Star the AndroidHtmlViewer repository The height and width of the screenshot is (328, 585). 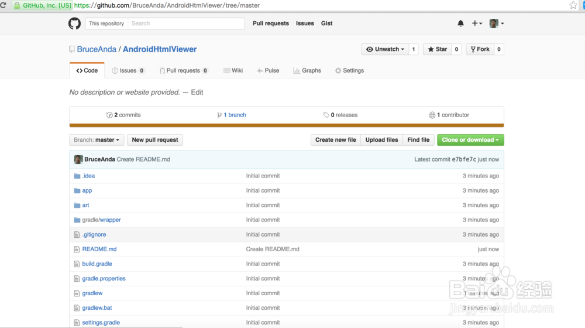(x=436, y=49)
